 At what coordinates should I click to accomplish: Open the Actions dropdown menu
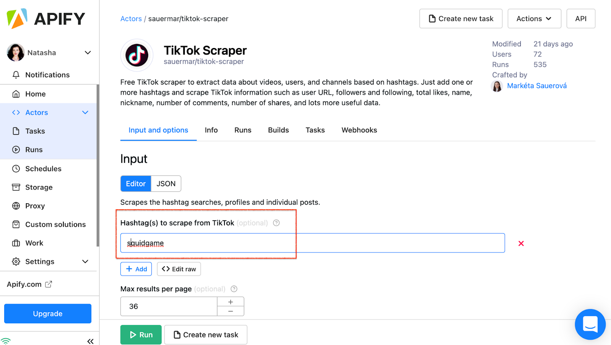534,19
